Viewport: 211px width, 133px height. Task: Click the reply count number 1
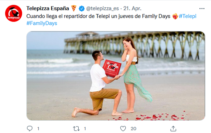click(x=38, y=129)
